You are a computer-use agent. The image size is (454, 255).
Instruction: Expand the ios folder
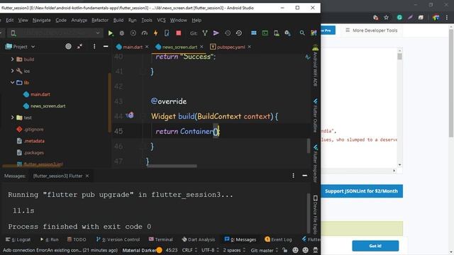point(13,71)
